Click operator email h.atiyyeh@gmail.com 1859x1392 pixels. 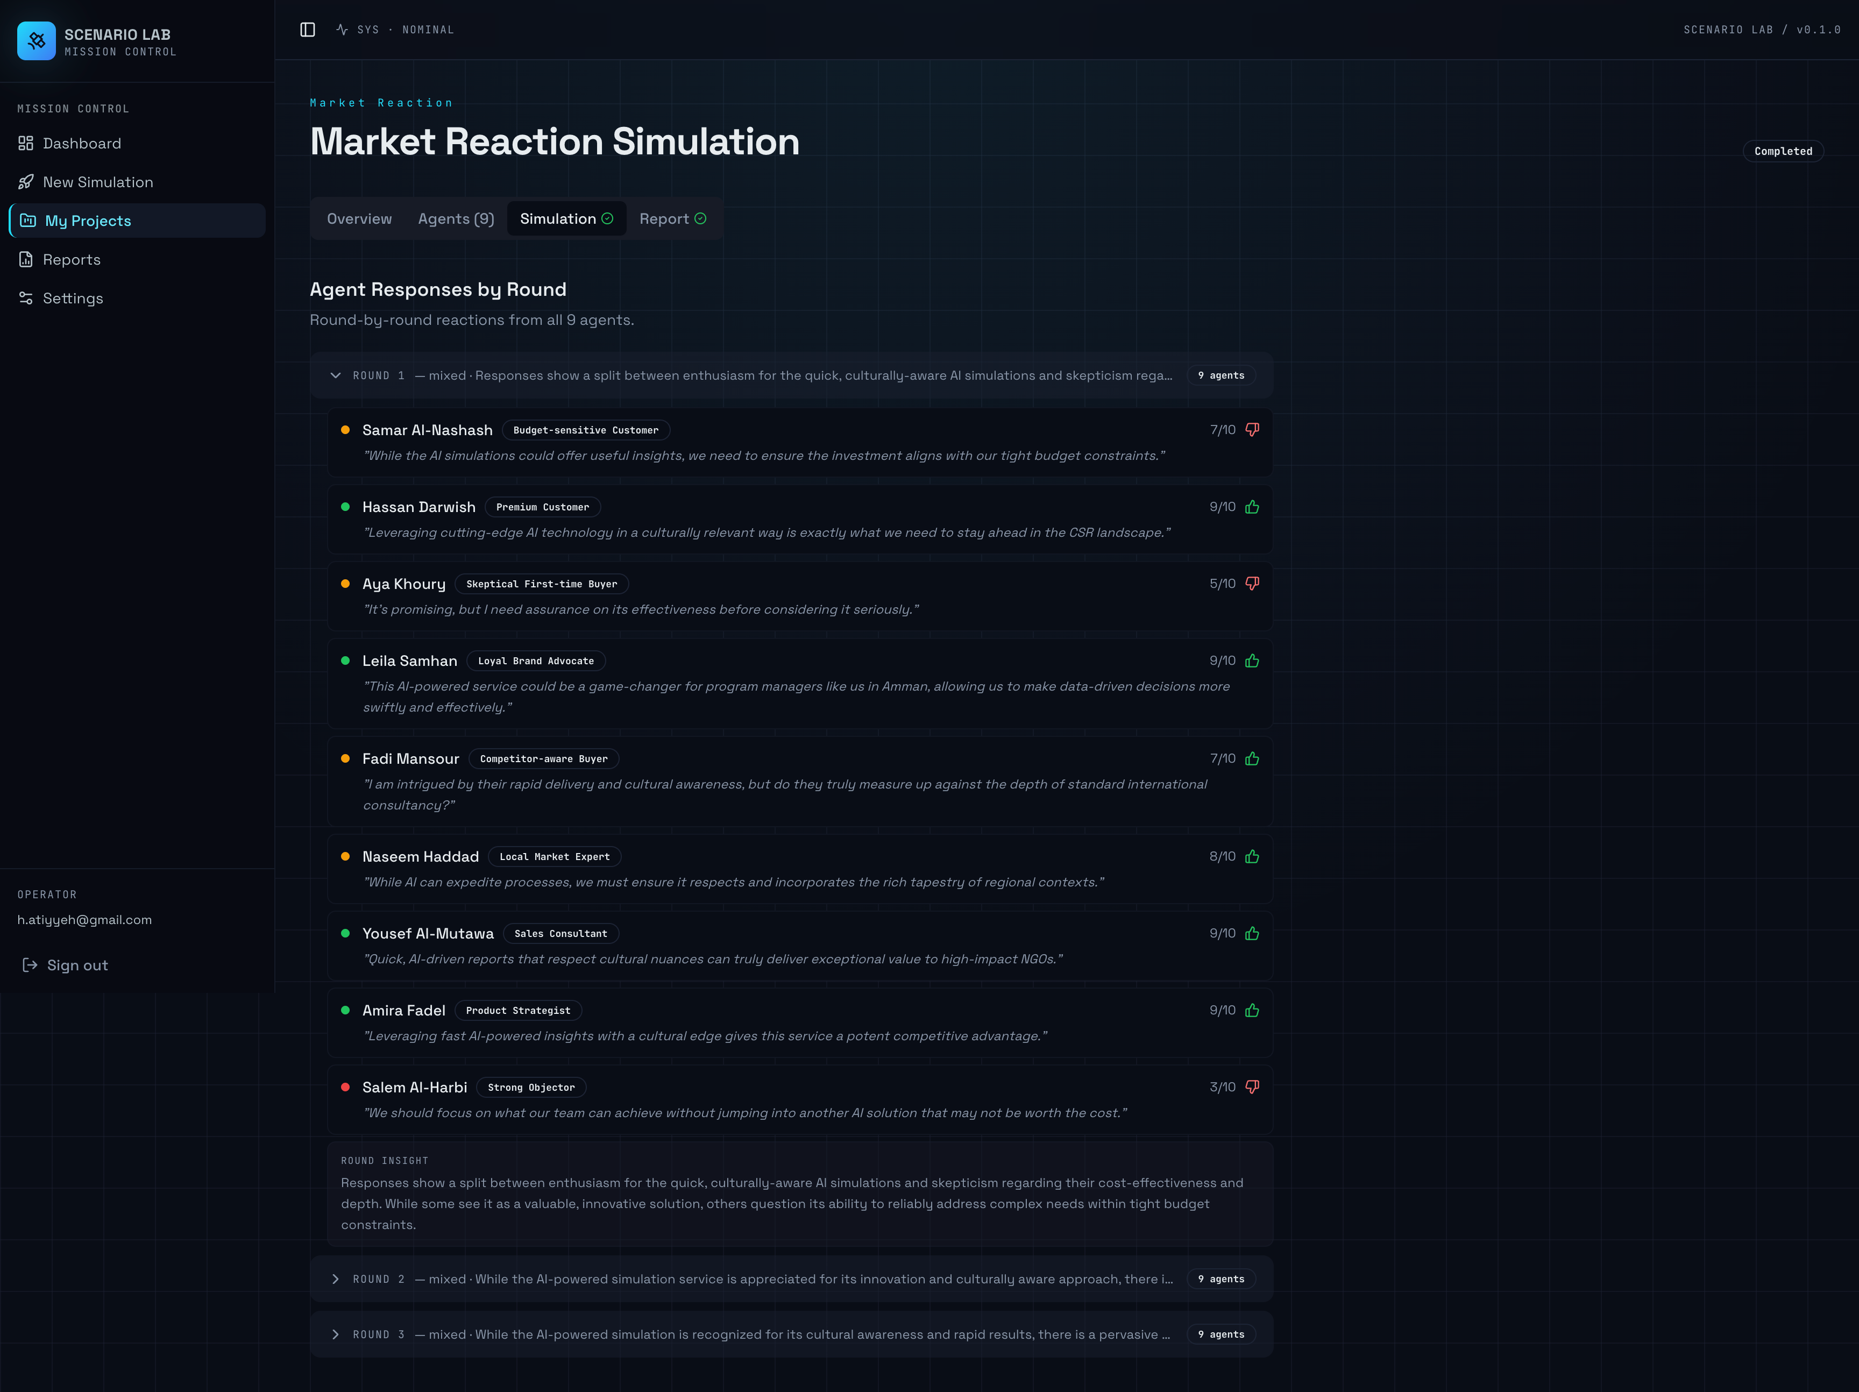click(85, 920)
